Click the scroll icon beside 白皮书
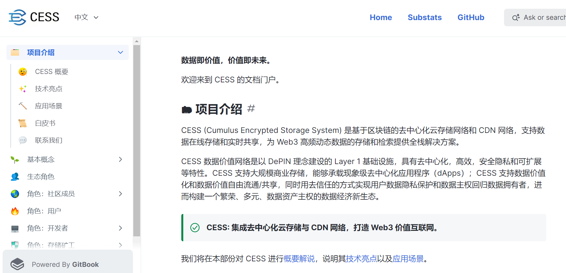Screen dimensions: 566x273 (x=23, y=123)
